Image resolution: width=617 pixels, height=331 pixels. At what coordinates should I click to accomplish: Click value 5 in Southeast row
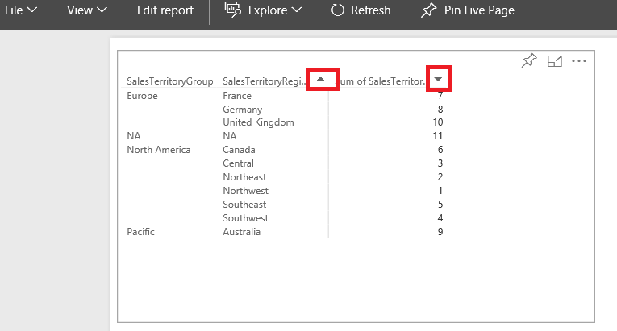pyautogui.click(x=440, y=205)
